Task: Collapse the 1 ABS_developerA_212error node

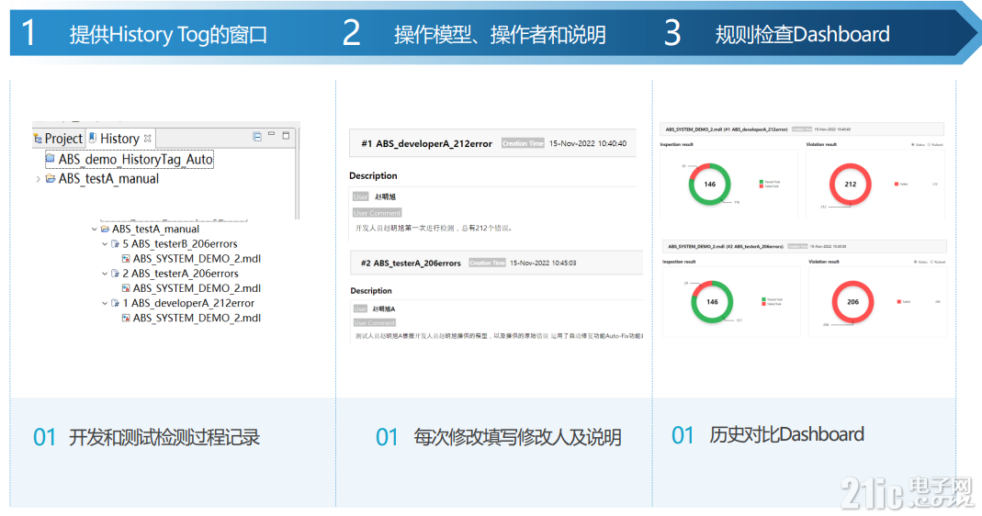Action: coord(105,303)
